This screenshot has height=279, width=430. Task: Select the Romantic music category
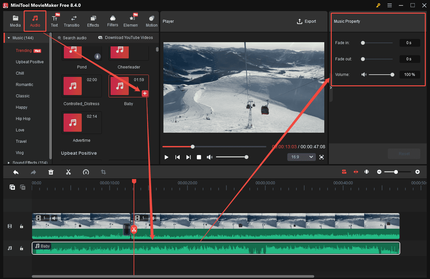[24, 84]
